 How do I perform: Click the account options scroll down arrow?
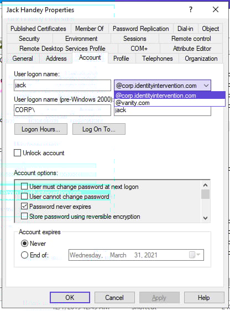(205, 218)
